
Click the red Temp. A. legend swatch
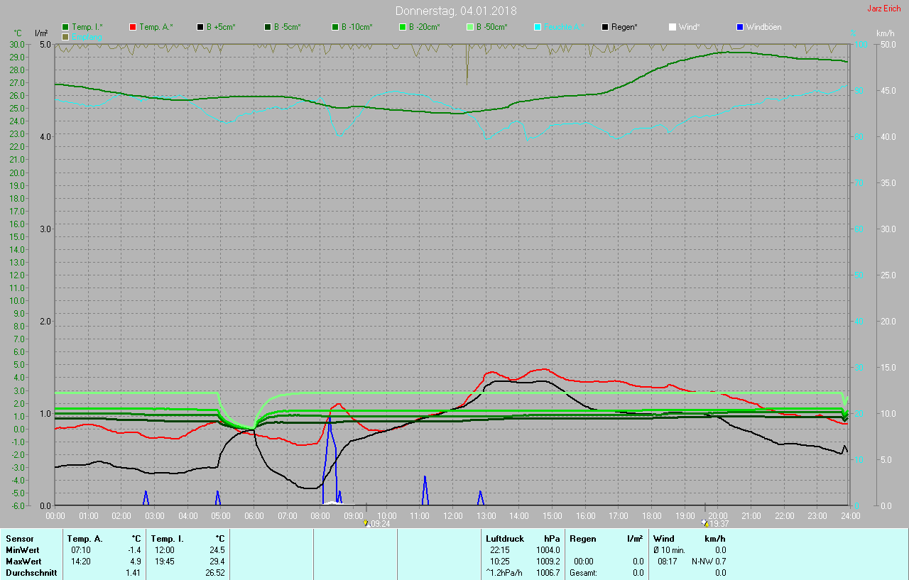134,27
